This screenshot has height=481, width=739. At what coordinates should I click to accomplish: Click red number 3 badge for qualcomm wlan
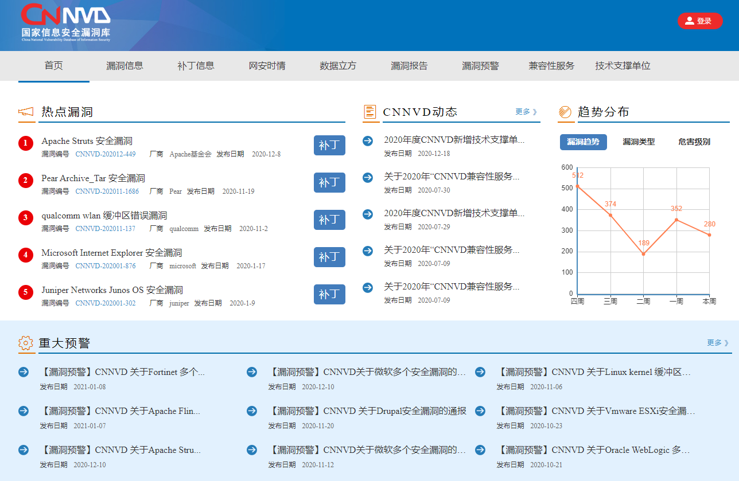click(26, 218)
